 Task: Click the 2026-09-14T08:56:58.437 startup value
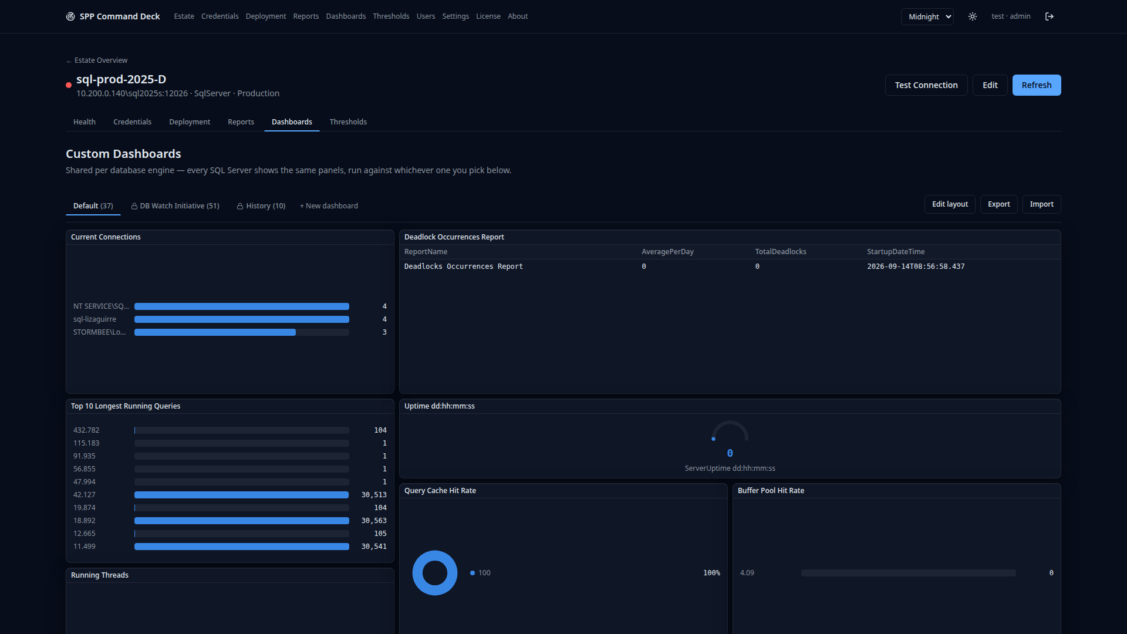click(916, 267)
